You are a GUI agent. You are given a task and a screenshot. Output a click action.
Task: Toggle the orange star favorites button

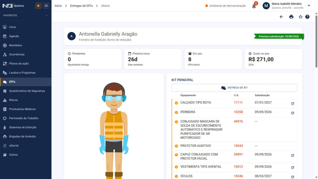38,6
